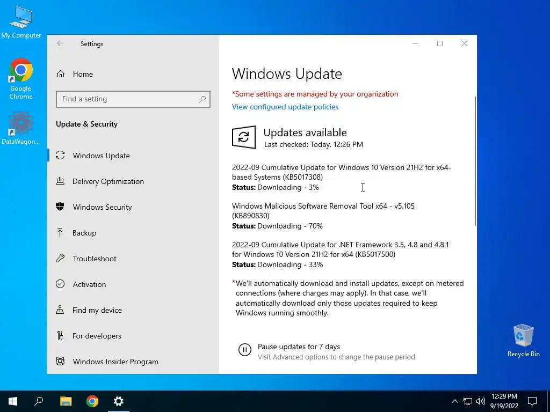Click the 'Downloading - 70%' status text
The width and height of the screenshot is (550, 412).
point(290,226)
